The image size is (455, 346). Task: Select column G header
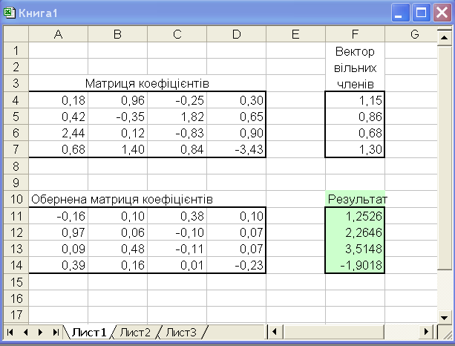[411, 34]
